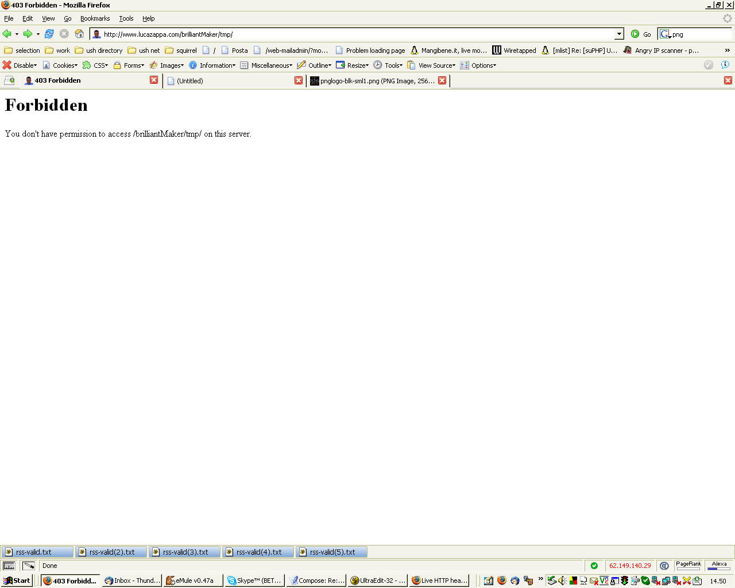The height and width of the screenshot is (588, 735).
Task: Click the green Go button icon
Action: [635, 34]
